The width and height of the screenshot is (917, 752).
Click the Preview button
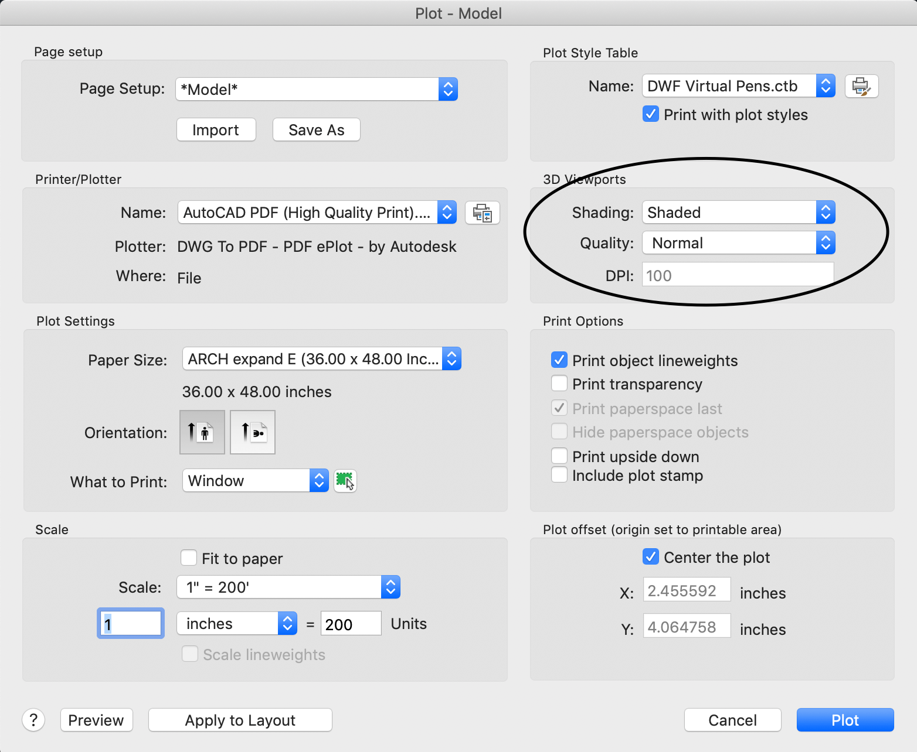tap(97, 720)
